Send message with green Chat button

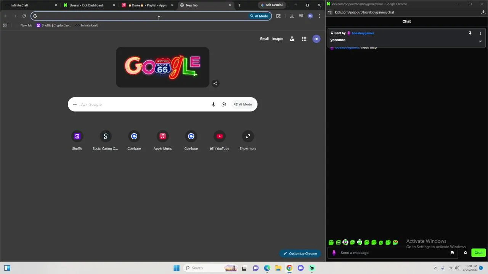[x=478, y=253]
